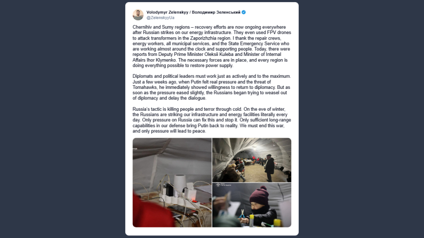This screenshot has height=238, width=424.
Task: Click the dark background beside the tweet card
Action: pyautogui.click(x=62, y=119)
